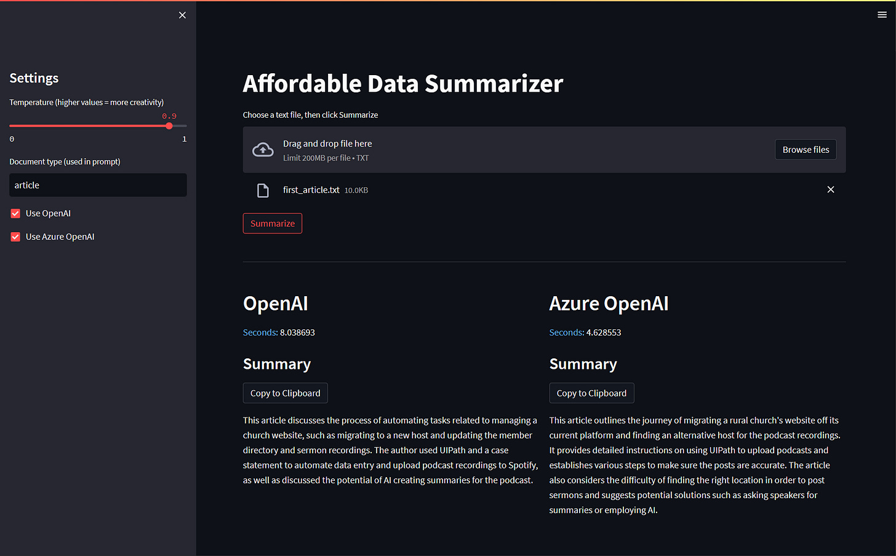Open the hamburger main menu
Viewport: 896px width, 556px height.
[x=882, y=15]
